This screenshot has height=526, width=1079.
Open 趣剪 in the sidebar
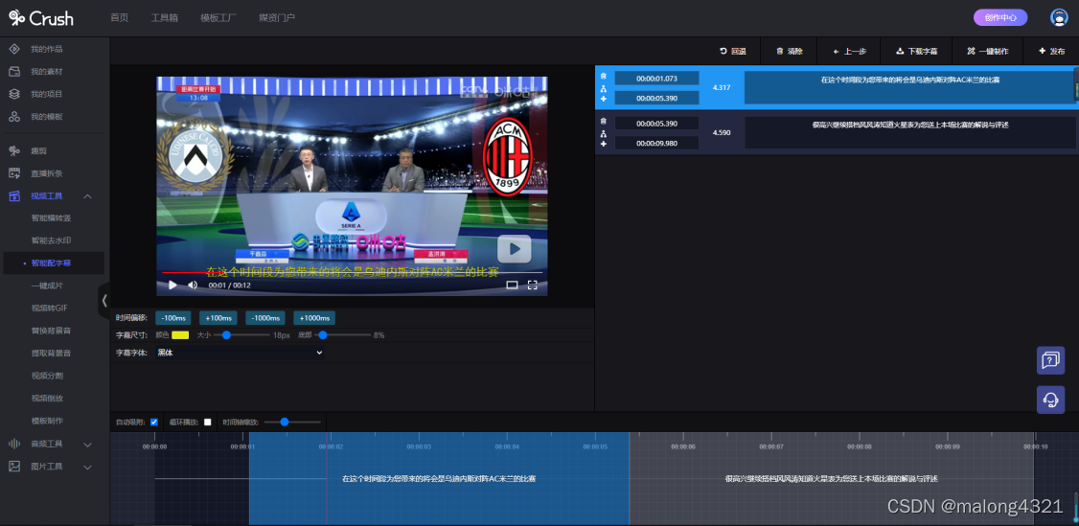[38, 150]
